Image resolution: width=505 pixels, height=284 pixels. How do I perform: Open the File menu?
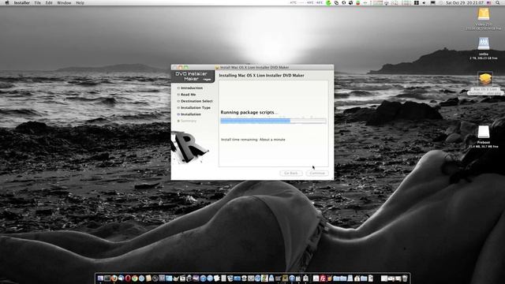[x=38, y=2]
